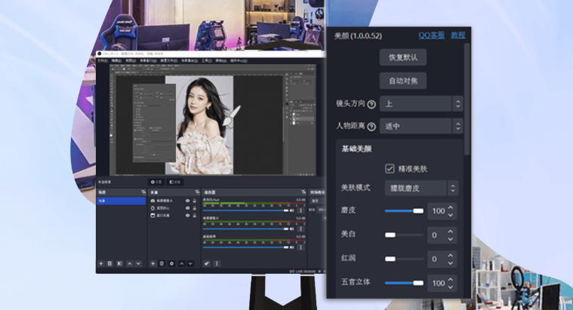The image size is (573, 310).
Task: Move scene down in Scenes dock
Action: [x=138, y=263]
